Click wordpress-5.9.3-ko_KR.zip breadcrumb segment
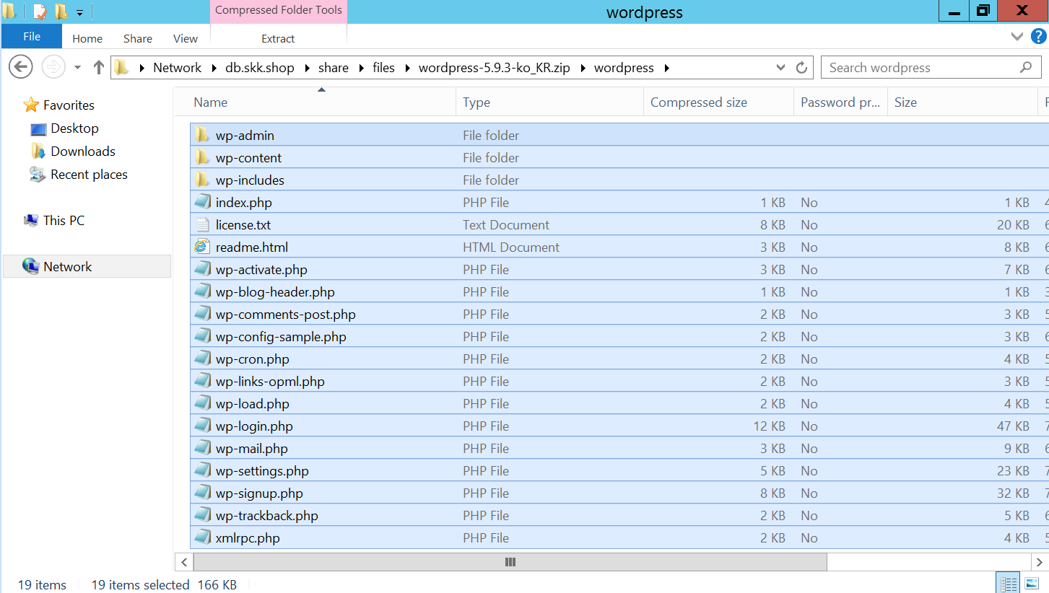The image size is (1049, 593). pos(495,68)
